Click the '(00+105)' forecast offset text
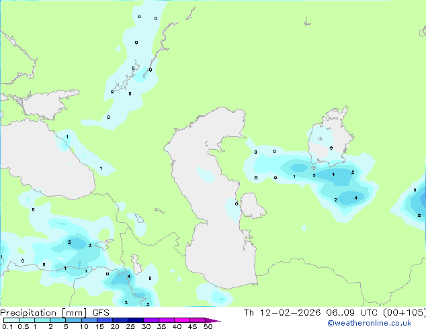 click(x=404, y=313)
